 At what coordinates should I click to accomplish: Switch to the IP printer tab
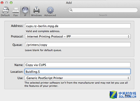[25, 12]
